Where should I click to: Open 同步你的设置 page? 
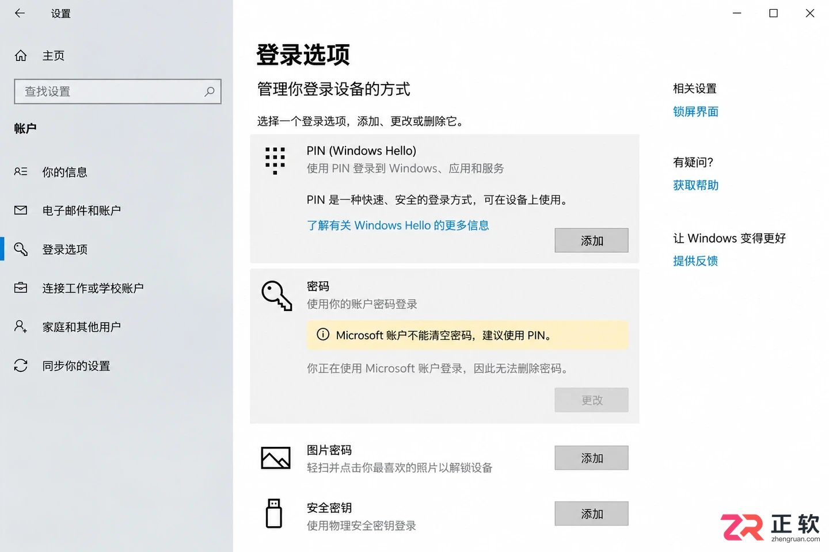pos(116,366)
